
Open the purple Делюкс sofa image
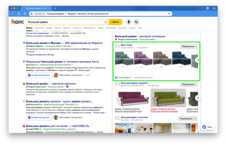click(132, 98)
